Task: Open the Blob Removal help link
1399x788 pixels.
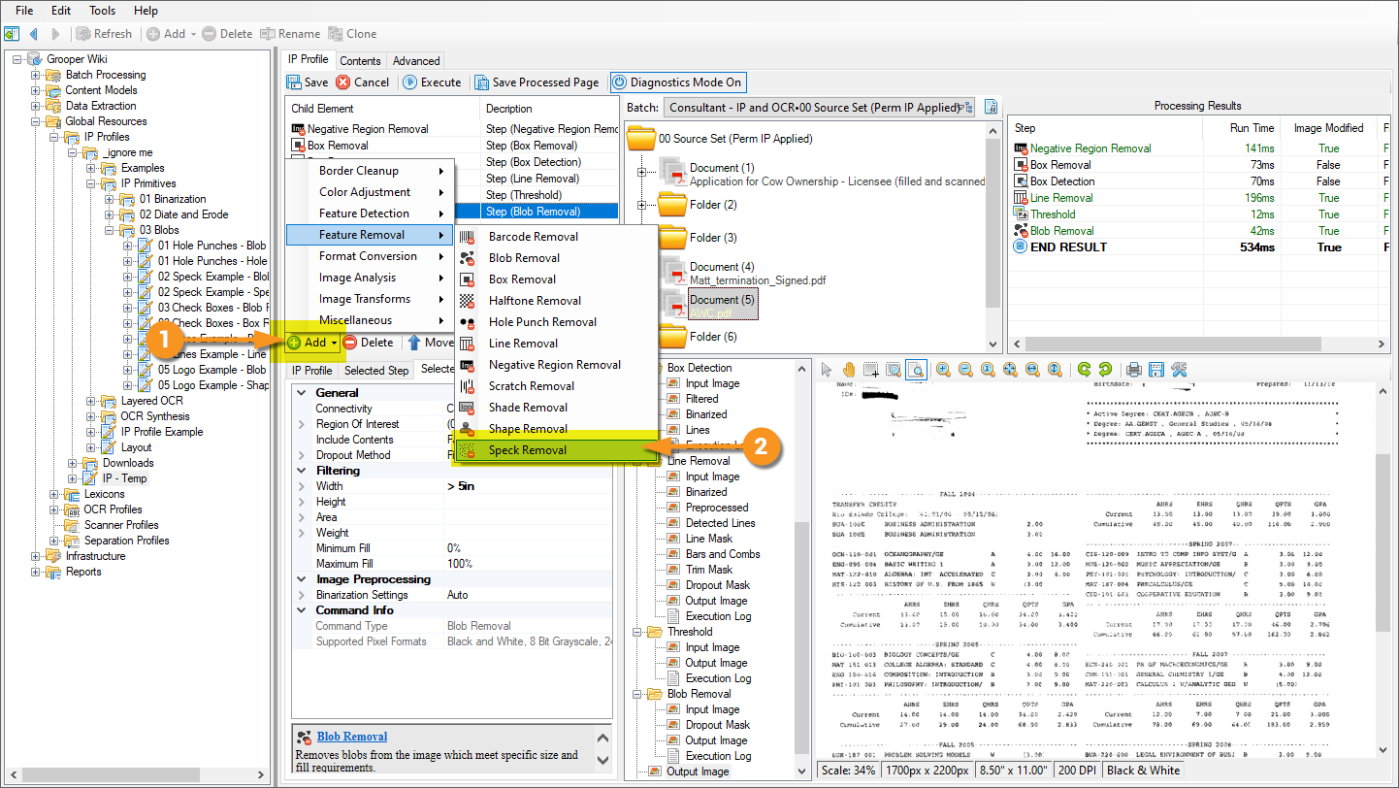Action: [351, 737]
